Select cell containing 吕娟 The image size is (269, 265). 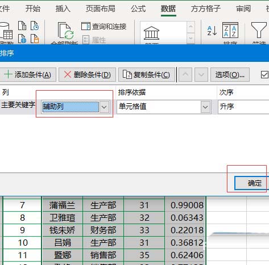[62, 243]
